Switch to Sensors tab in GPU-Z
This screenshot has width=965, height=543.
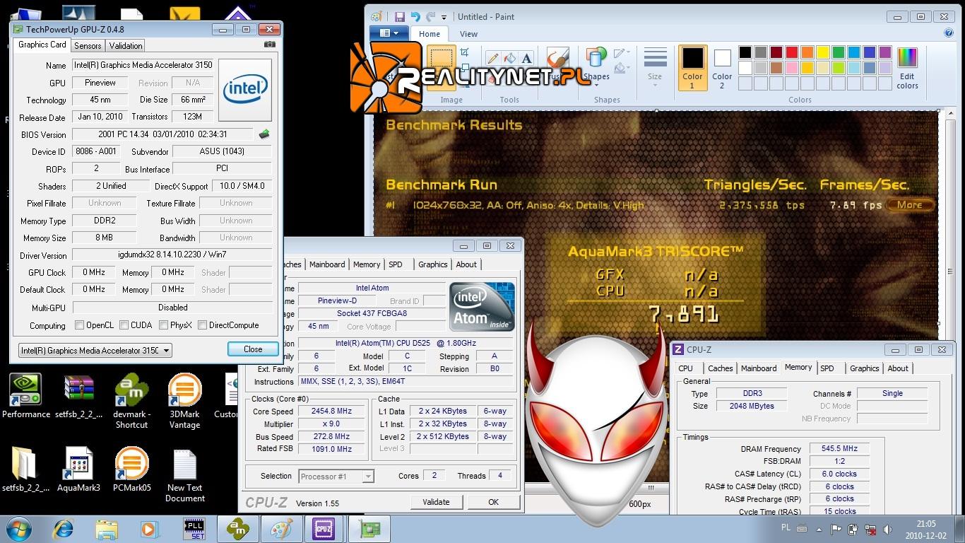[88, 45]
